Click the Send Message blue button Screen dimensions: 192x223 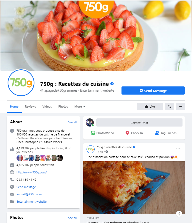click(153, 91)
